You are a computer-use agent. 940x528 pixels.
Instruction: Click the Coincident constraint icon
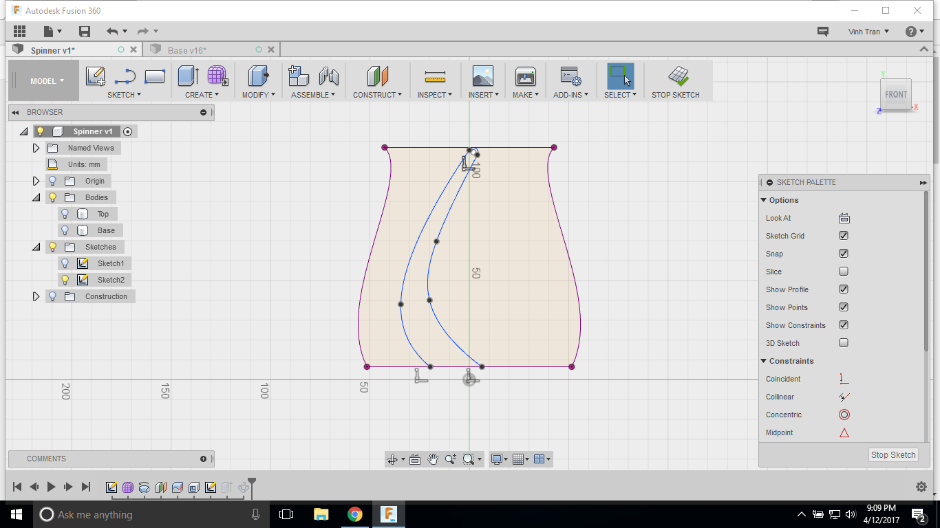tap(844, 379)
